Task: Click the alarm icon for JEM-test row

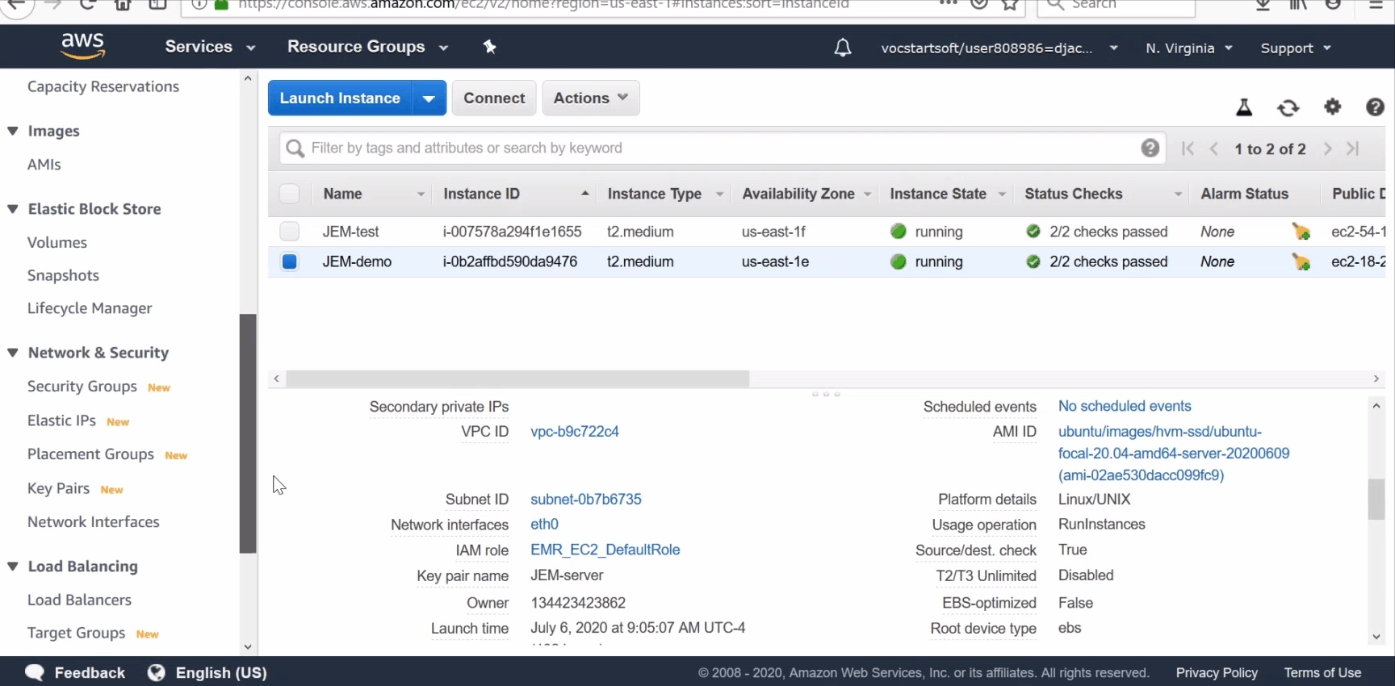Action: point(1301,232)
